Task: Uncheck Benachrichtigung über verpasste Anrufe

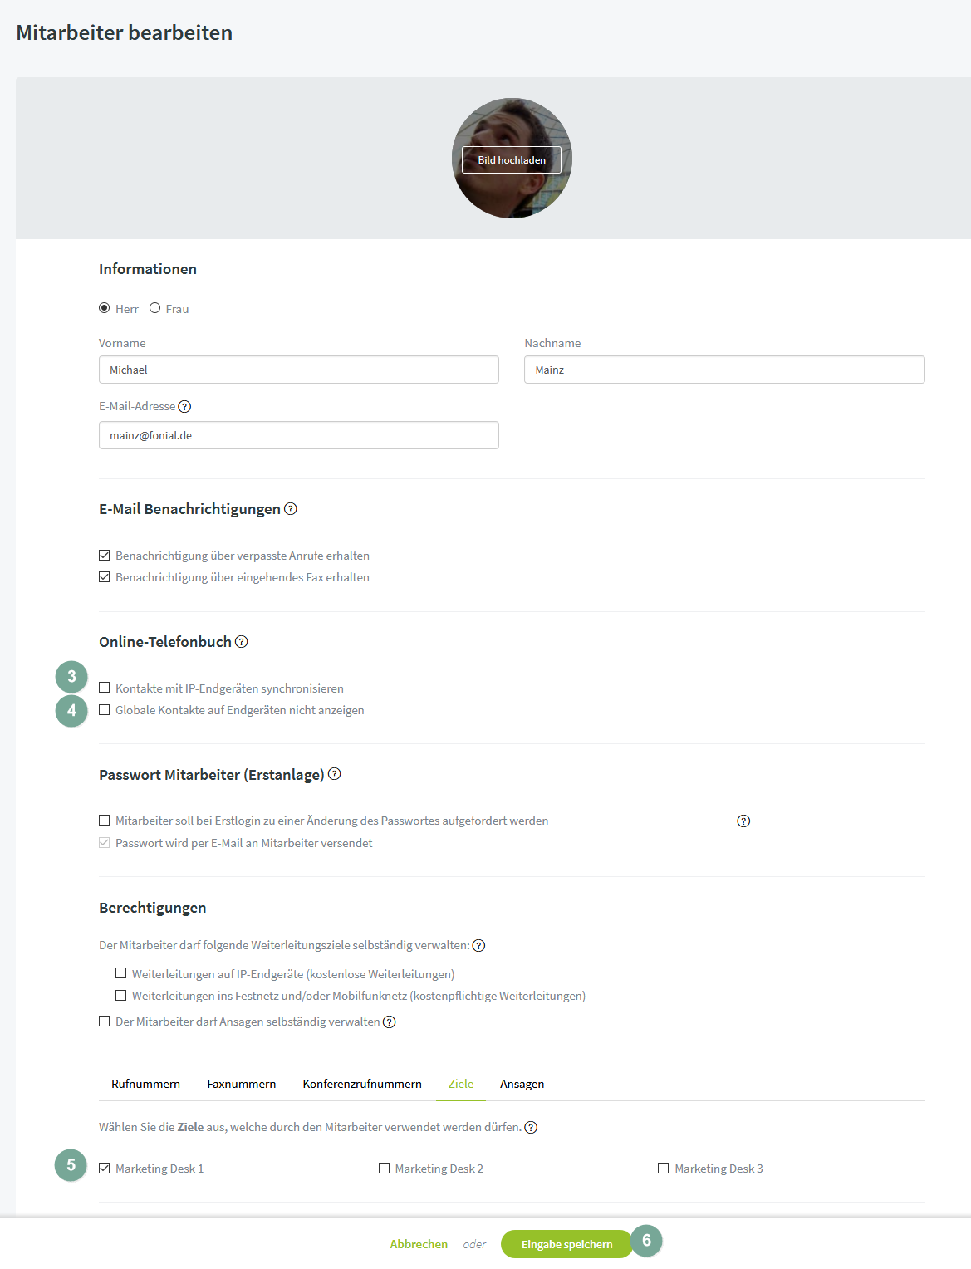Action: click(x=104, y=555)
